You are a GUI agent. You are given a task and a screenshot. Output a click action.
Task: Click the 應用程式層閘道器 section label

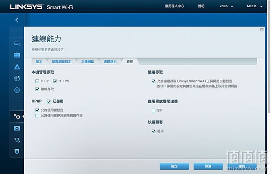[163, 101]
